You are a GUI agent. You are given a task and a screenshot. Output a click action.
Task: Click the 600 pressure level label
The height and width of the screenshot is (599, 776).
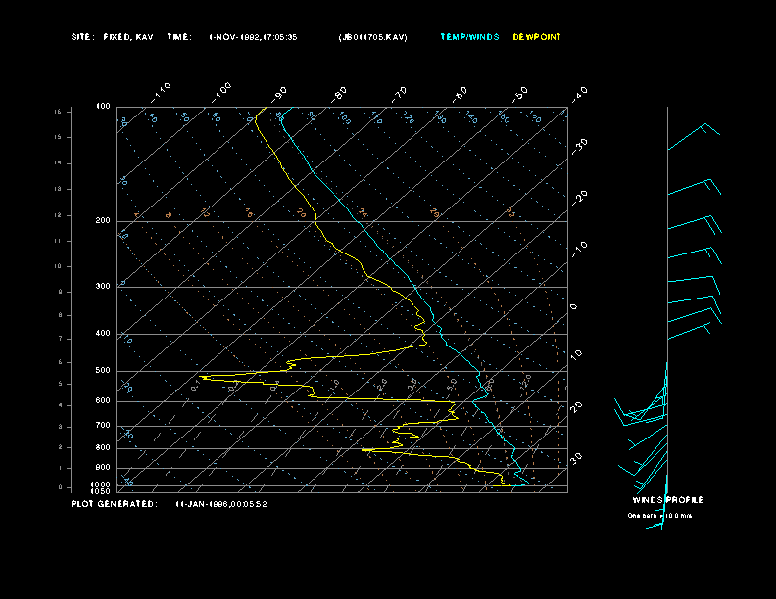(103, 401)
